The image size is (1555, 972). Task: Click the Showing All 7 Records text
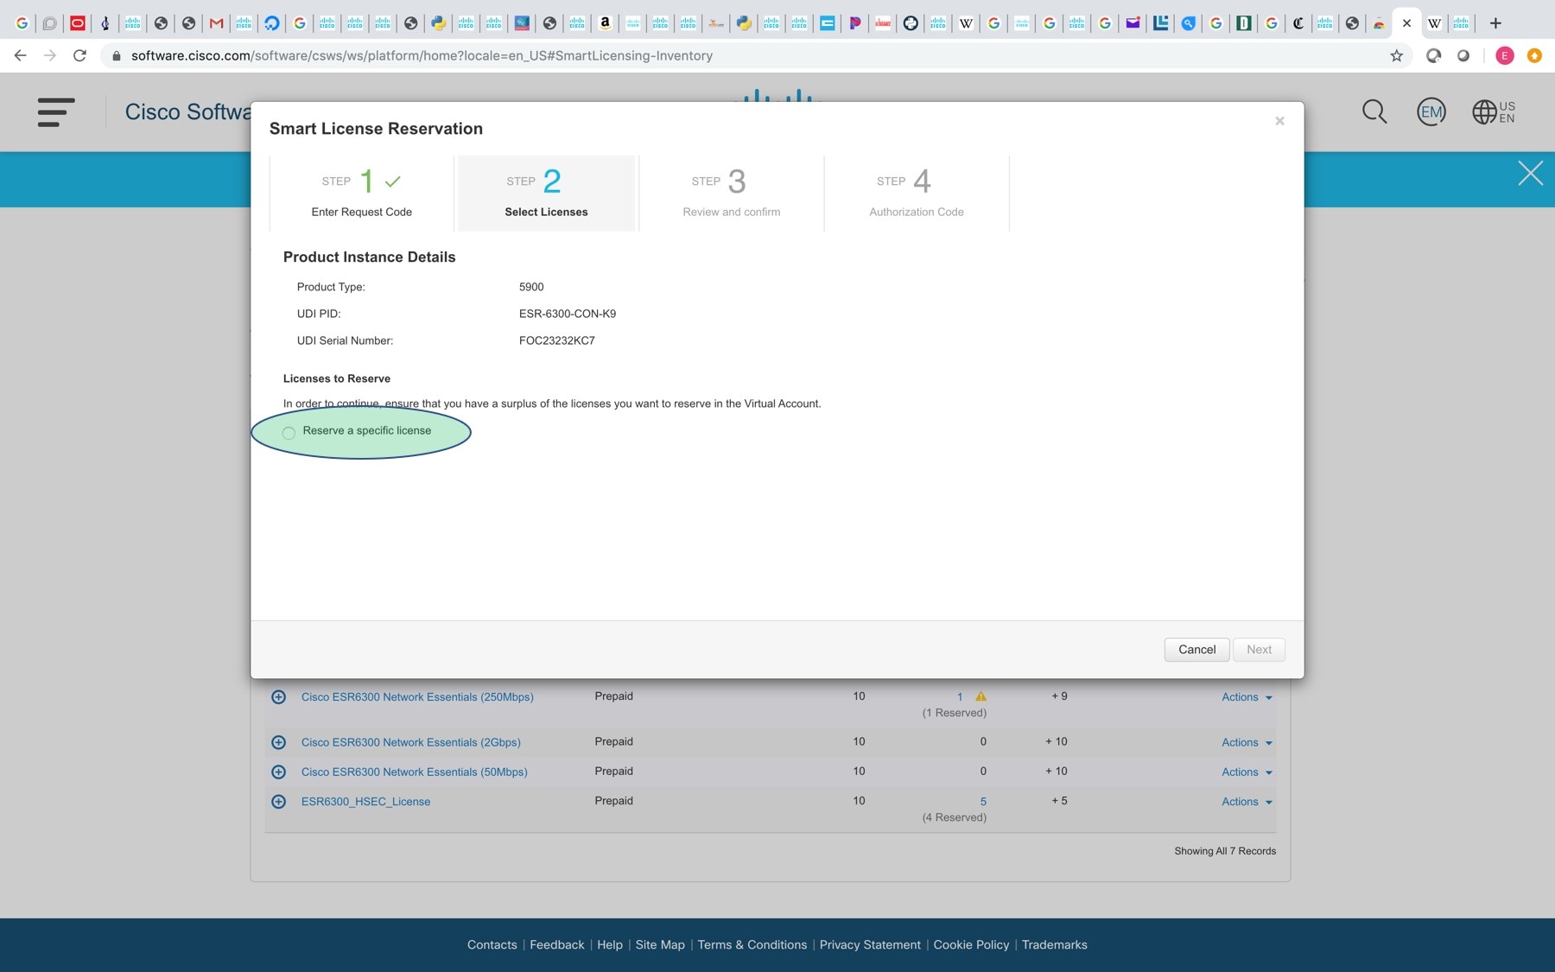tap(1225, 851)
